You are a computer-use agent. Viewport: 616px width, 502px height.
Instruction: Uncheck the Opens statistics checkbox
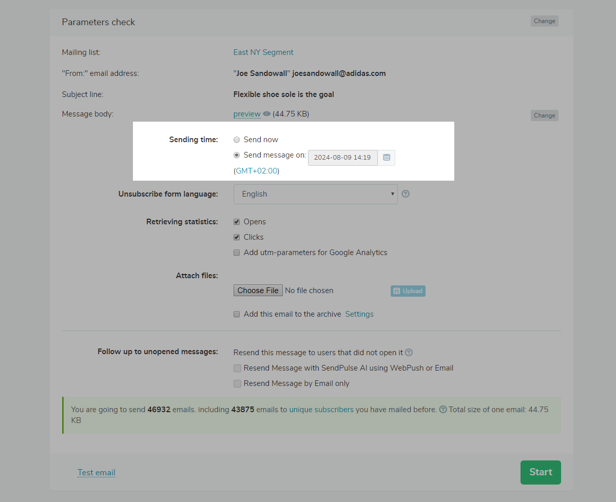(x=237, y=222)
